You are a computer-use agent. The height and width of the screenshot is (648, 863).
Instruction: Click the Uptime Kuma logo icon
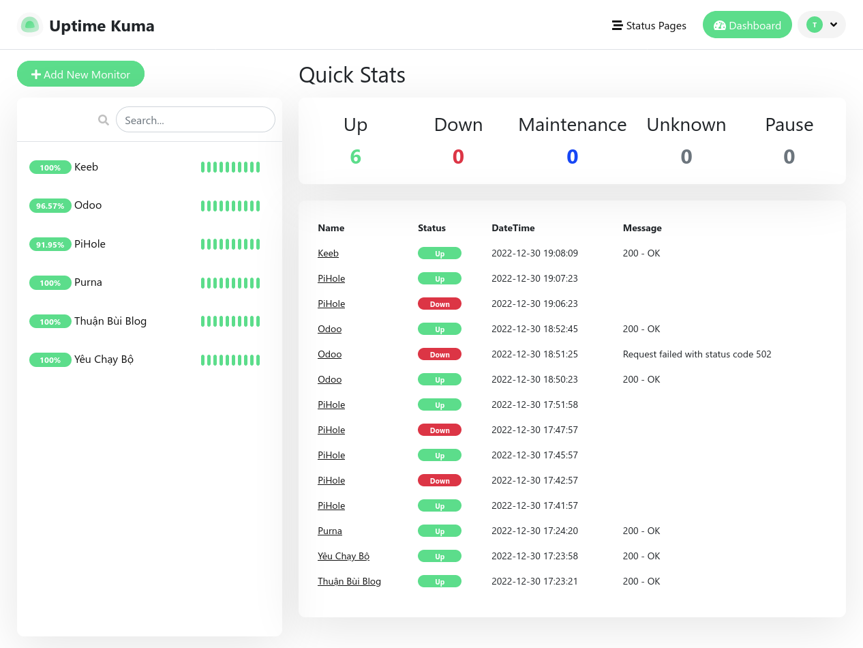(x=29, y=25)
